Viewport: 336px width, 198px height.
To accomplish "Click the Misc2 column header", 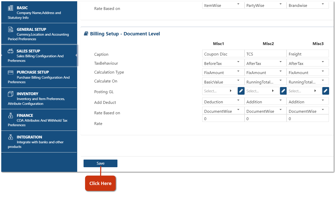I will click(268, 44).
